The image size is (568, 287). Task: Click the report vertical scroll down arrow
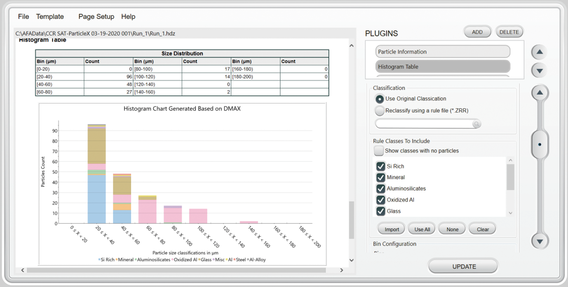click(351, 260)
